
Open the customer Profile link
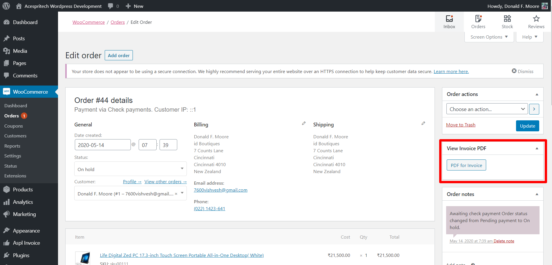[132, 181]
